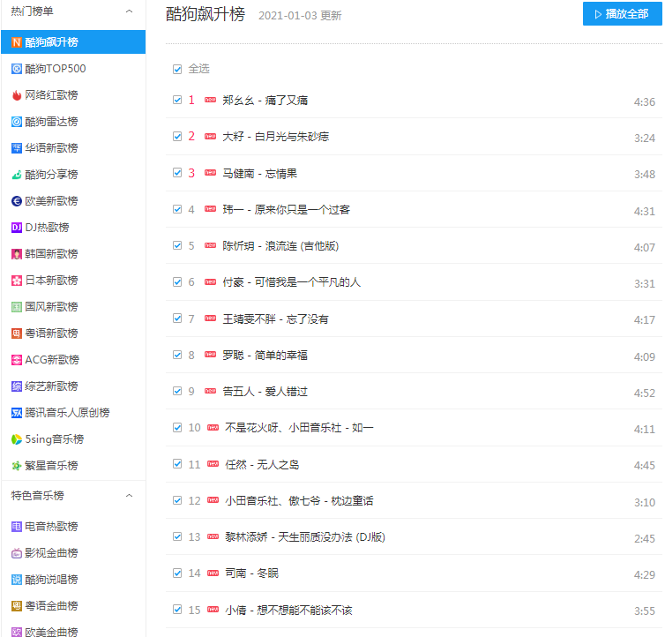
Task: Click the 酷狗飙升榜 N icon in sidebar
Action: click(16, 42)
